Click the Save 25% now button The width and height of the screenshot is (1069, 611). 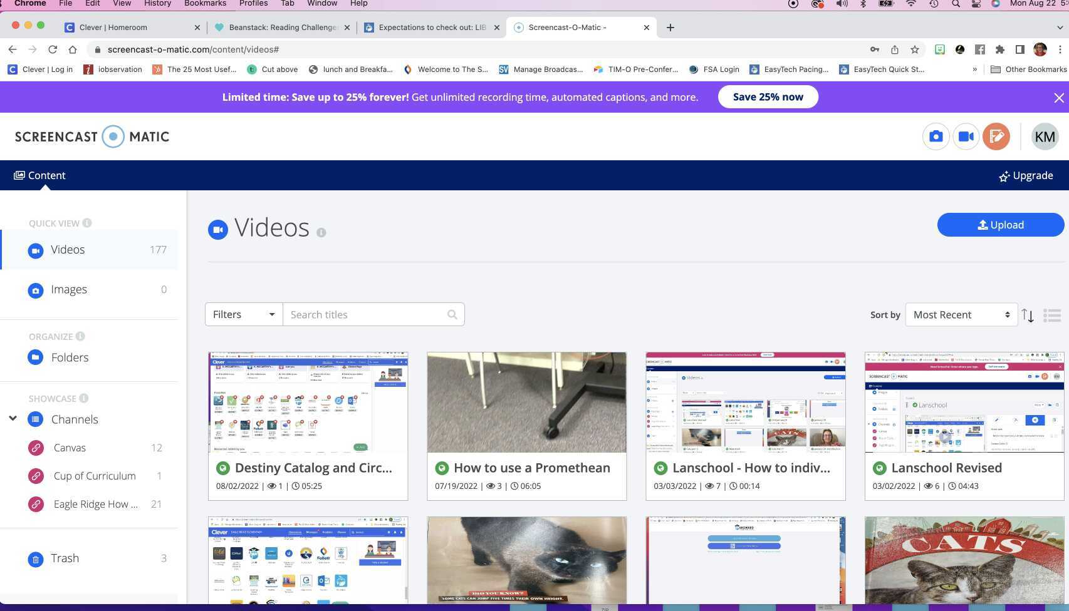pos(768,97)
